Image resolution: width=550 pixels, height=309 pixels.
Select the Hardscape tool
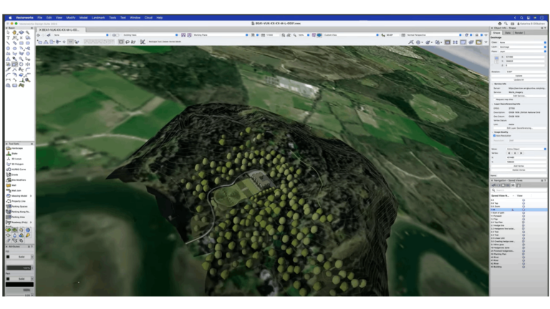17,149
